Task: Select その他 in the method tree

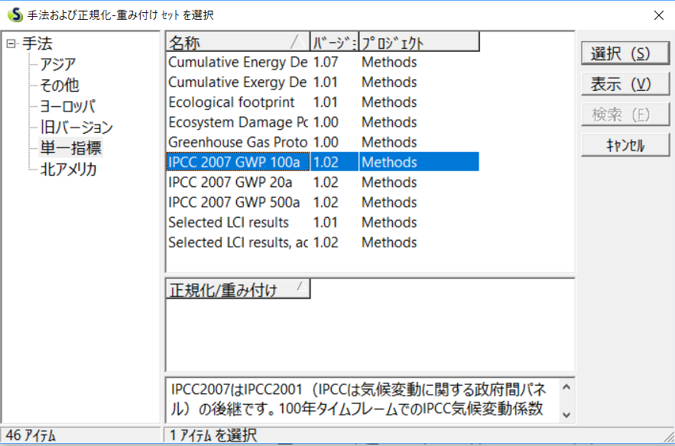Action: pyautogui.click(x=60, y=86)
